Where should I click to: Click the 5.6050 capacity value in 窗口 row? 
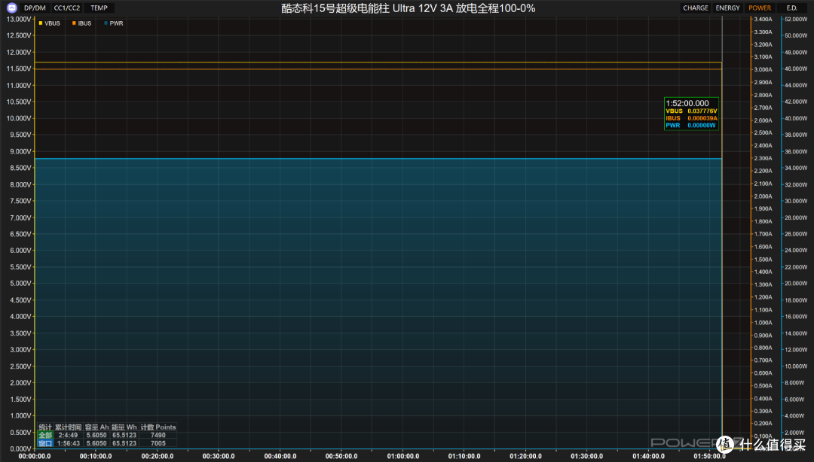96,443
